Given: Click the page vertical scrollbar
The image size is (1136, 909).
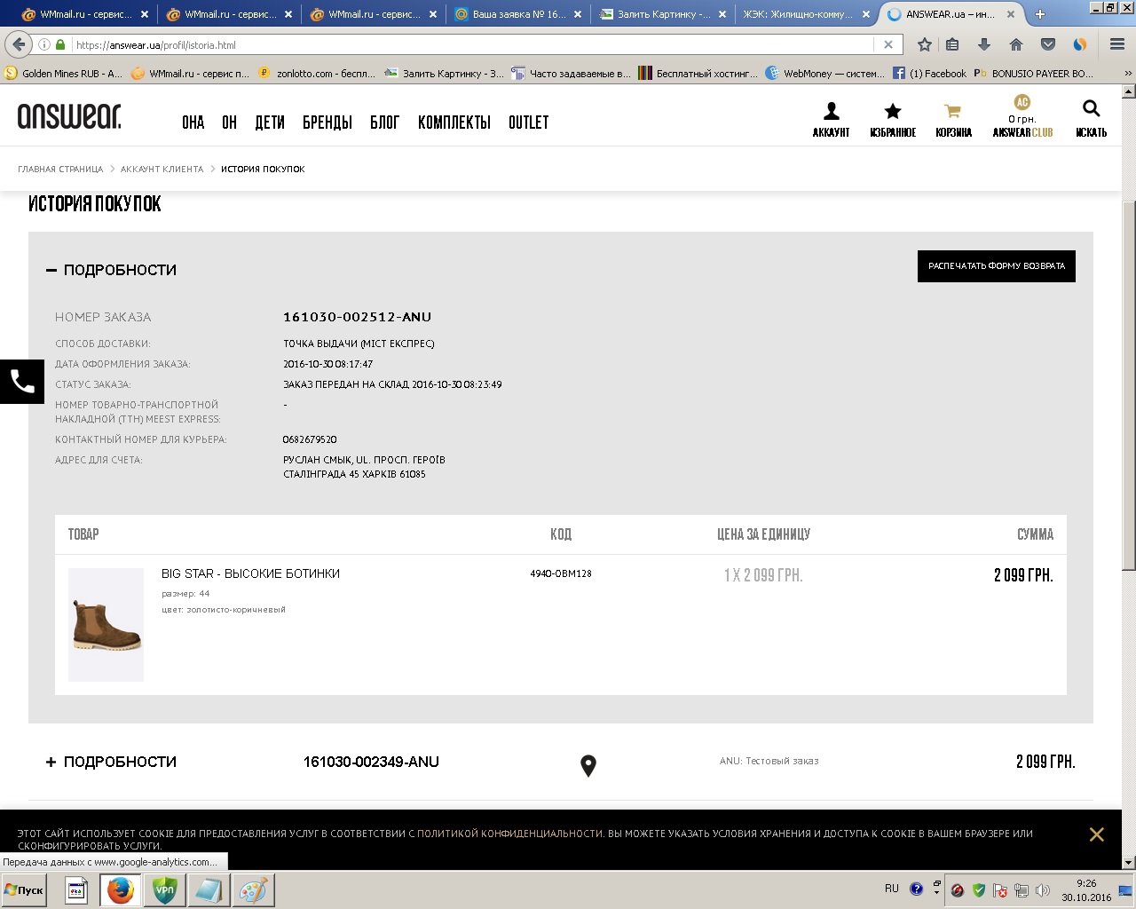Looking at the screenshot, I should coord(1129,386).
